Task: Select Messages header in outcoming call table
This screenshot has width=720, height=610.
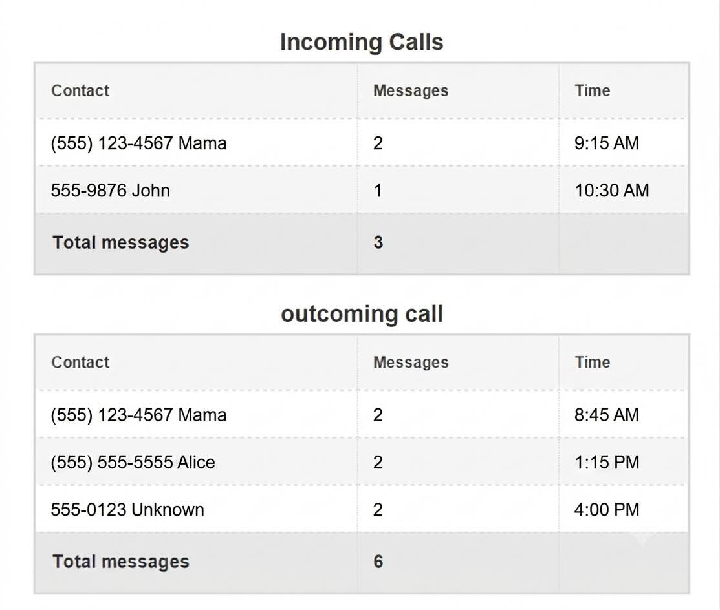Action: tap(411, 363)
